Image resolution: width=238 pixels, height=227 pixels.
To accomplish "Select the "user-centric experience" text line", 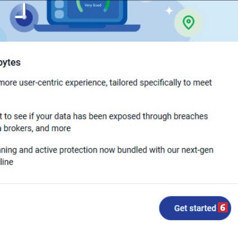I will click(53, 83).
